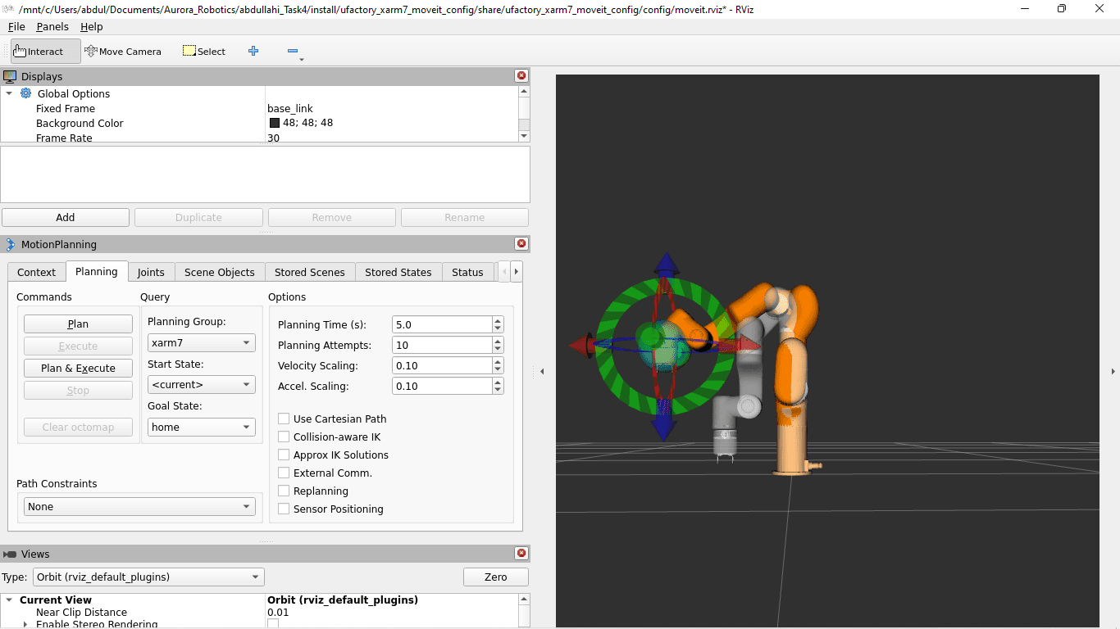
Task: Click the Background Color swatch
Action: coord(275,123)
